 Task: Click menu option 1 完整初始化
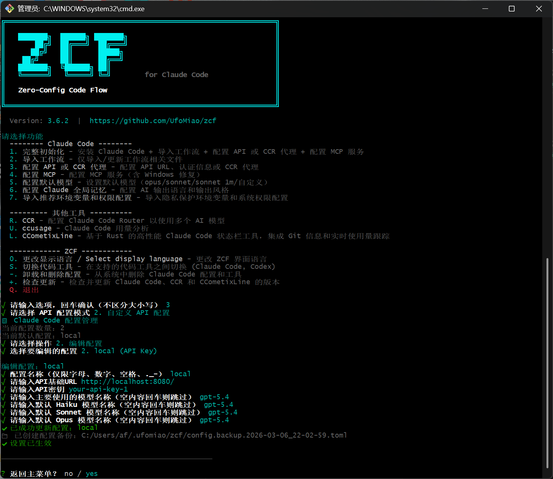coord(43,152)
